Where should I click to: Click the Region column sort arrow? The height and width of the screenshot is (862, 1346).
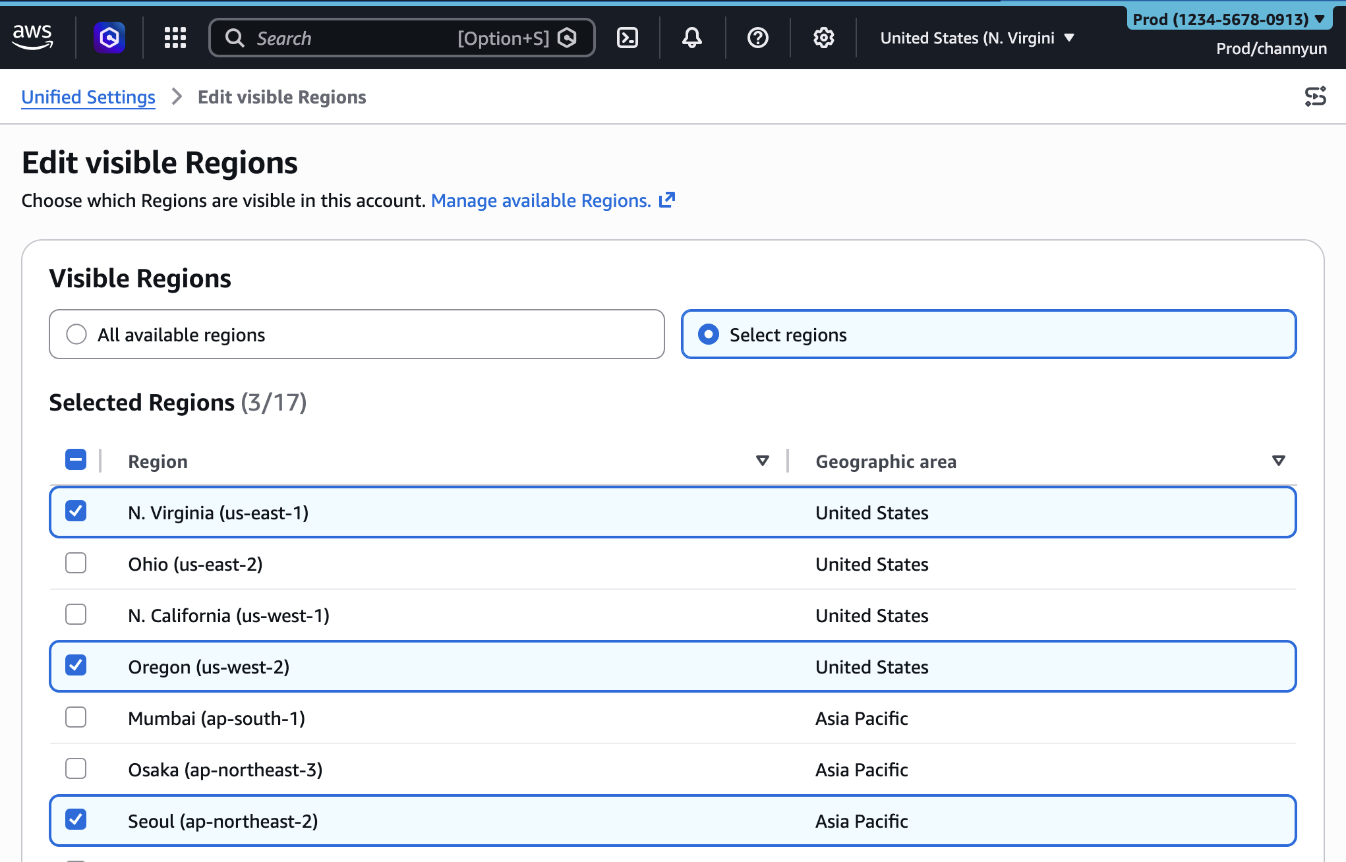point(763,461)
